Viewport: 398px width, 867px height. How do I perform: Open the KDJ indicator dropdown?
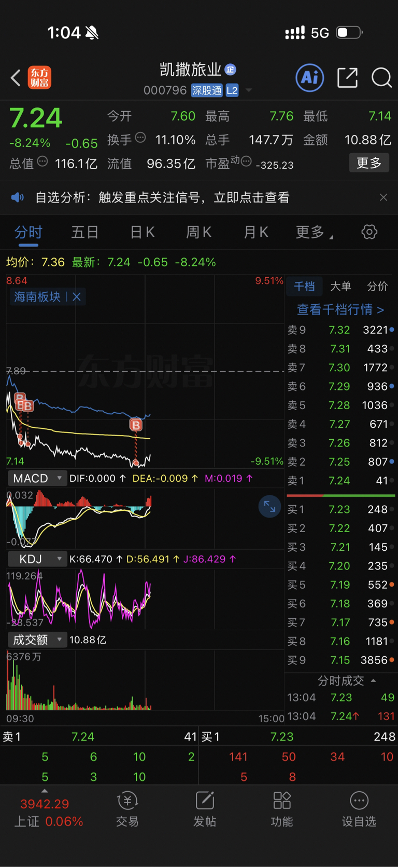click(x=37, y=559)
